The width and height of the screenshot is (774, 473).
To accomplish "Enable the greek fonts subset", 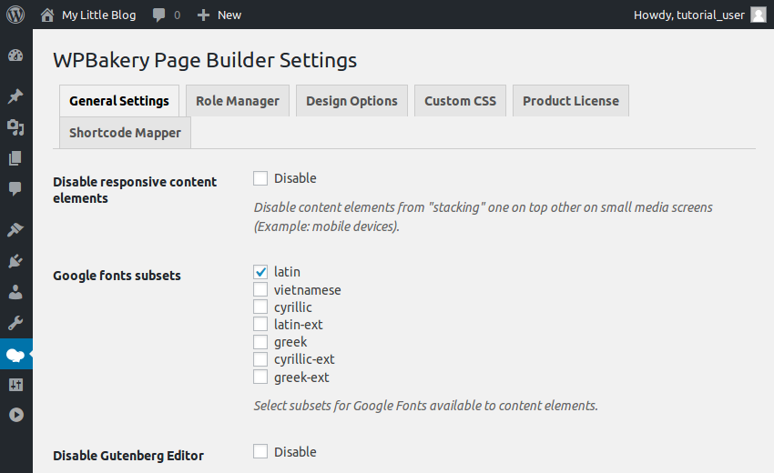I will pos(260,342).
